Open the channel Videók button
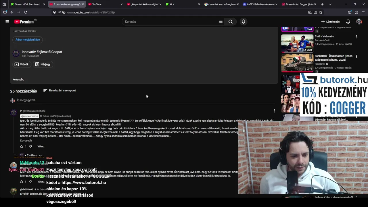 22,64
